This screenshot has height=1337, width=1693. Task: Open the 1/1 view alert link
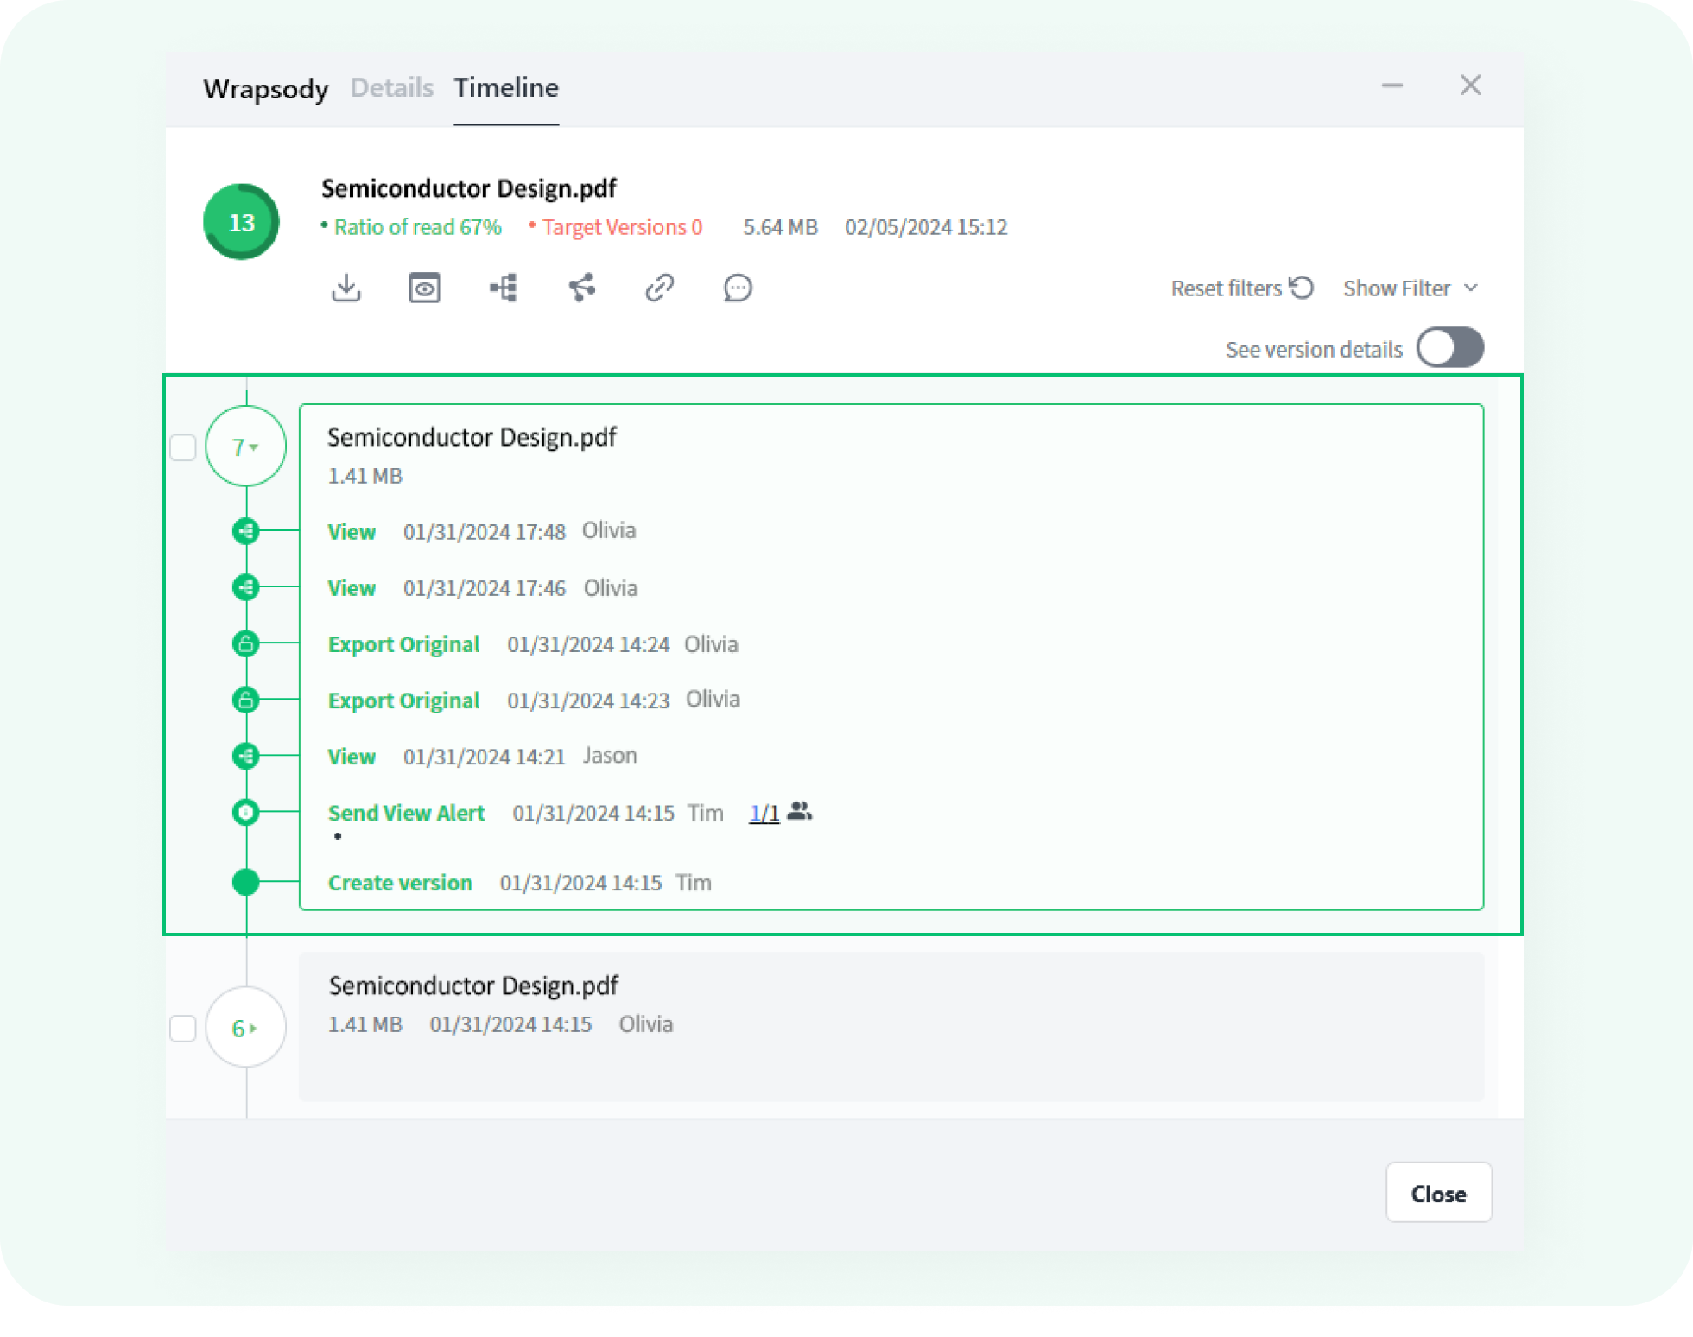pos(764,813)
